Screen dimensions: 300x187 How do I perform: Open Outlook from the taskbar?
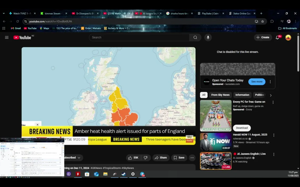click(96, 174)
